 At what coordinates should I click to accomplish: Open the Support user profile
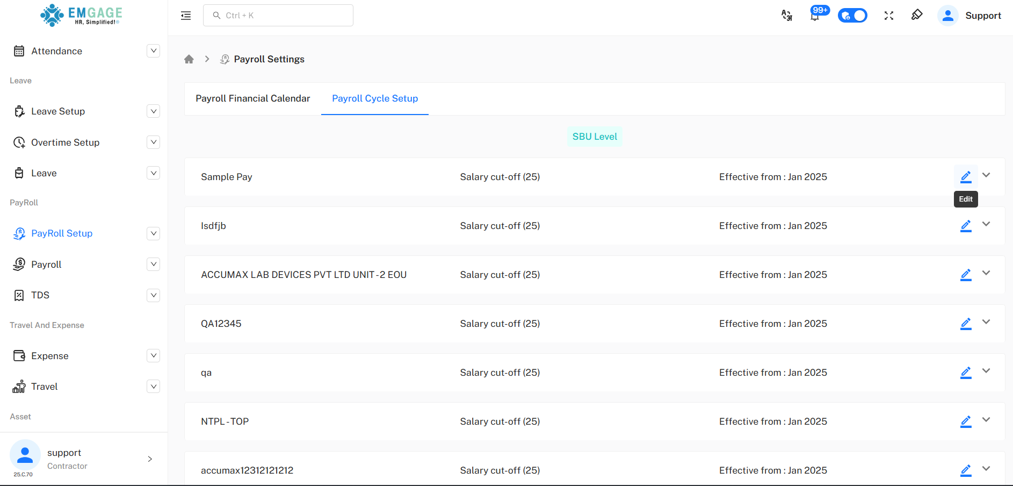[969, 16]
